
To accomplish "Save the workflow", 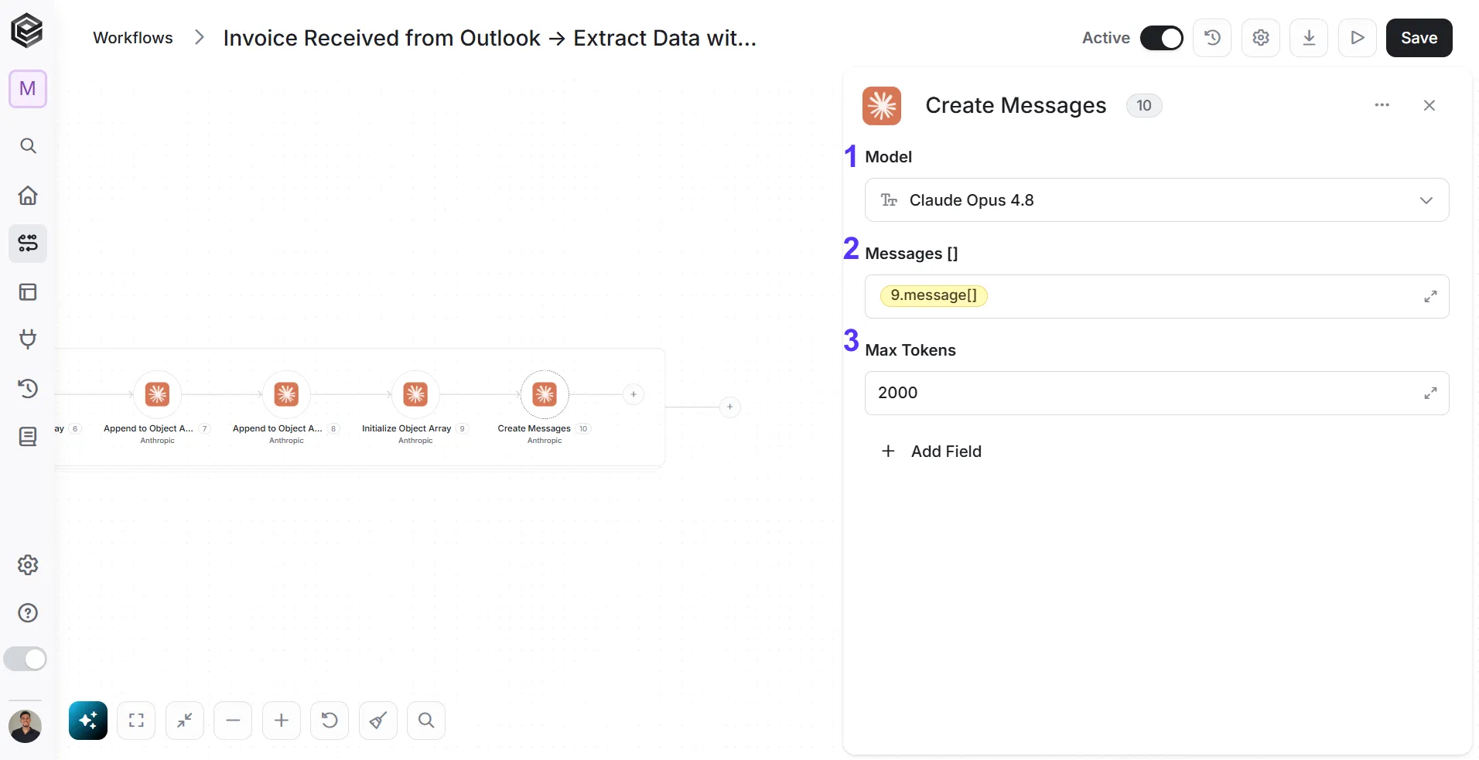I will (1419, 38).
